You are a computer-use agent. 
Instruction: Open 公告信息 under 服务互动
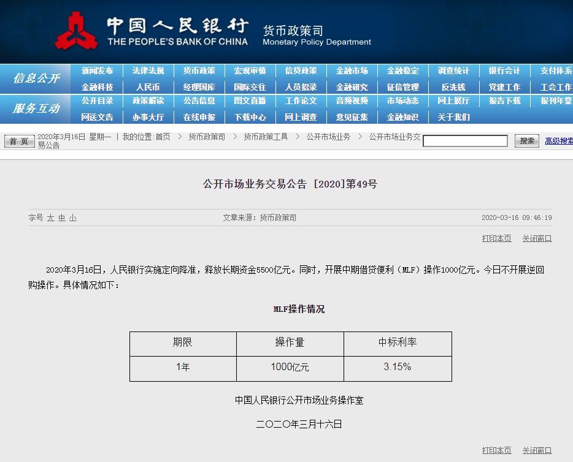point(199,100)
